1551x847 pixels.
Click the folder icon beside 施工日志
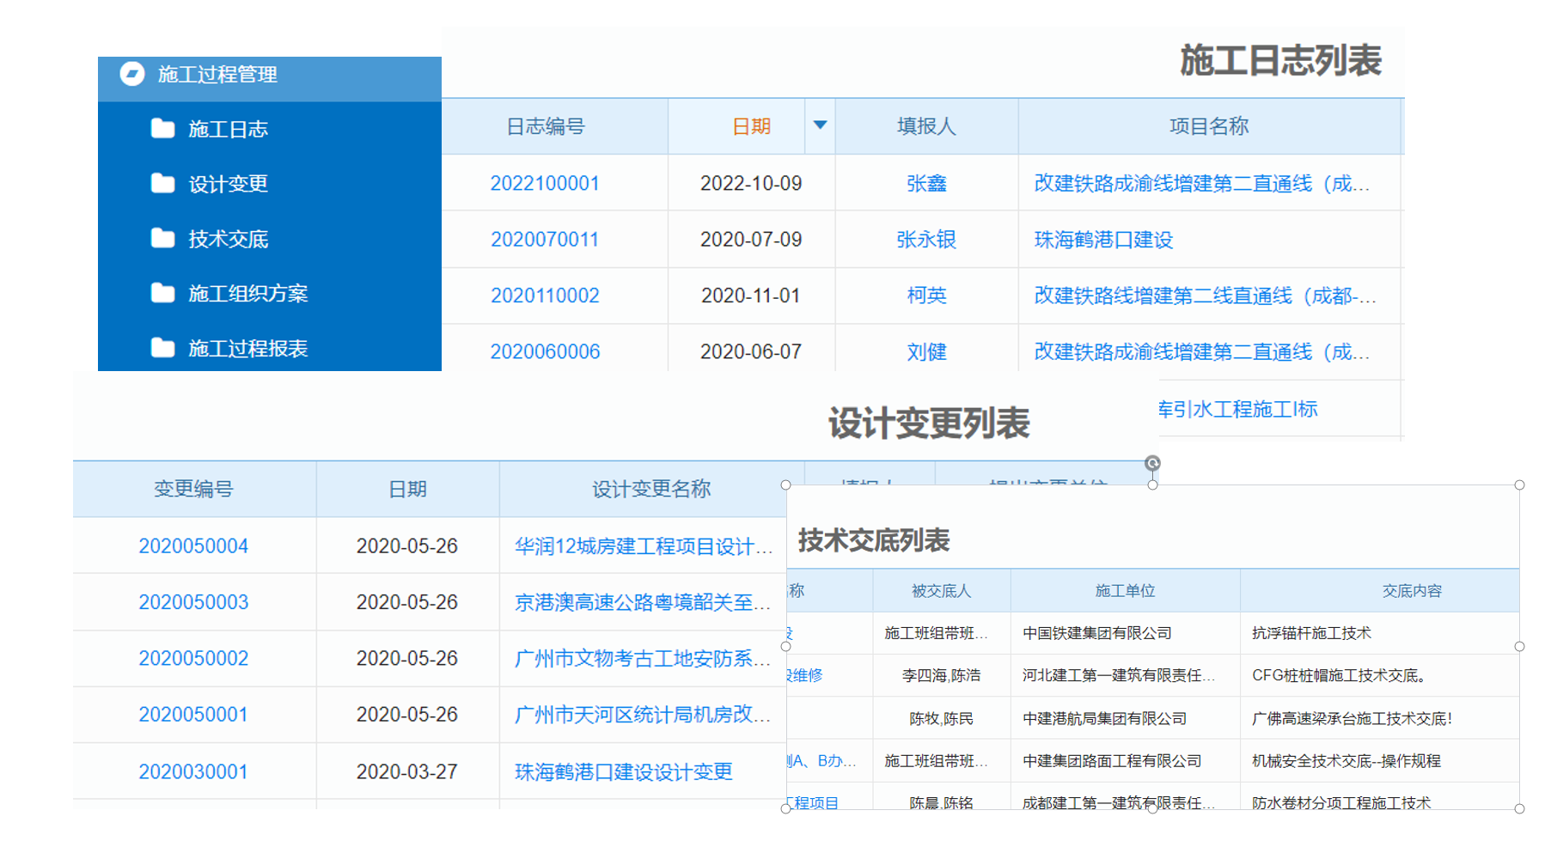click(162, 129)
